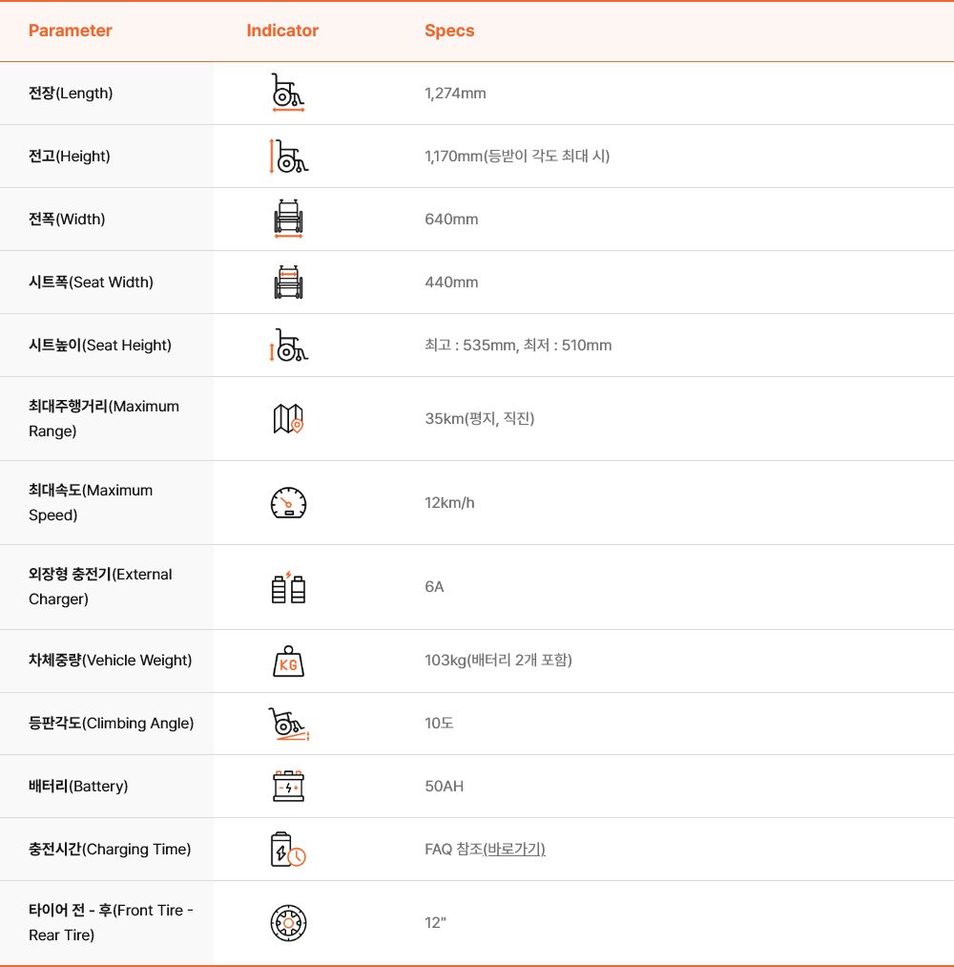Click the 최대주행거리(Maximum Range) label

pyautogui.click(x=104, y=419)
